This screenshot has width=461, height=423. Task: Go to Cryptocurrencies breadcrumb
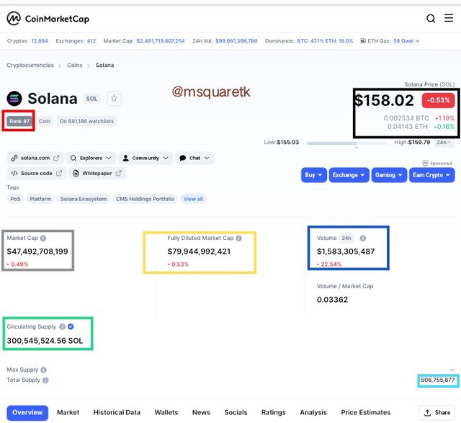pos(30,66)
